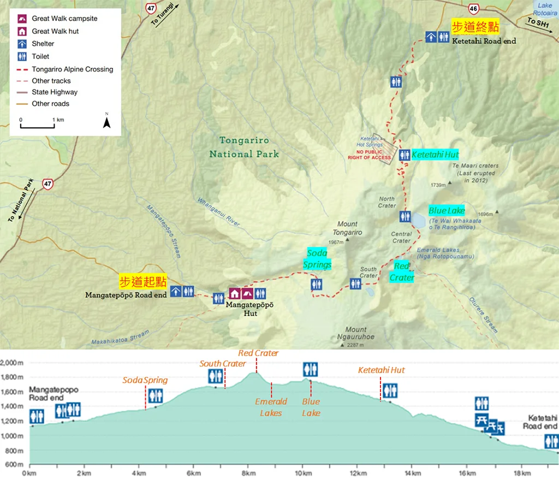Click the profile toilet icon above the picnic tables
Viewport: 559px width, 485px height.
pos(481,403)
